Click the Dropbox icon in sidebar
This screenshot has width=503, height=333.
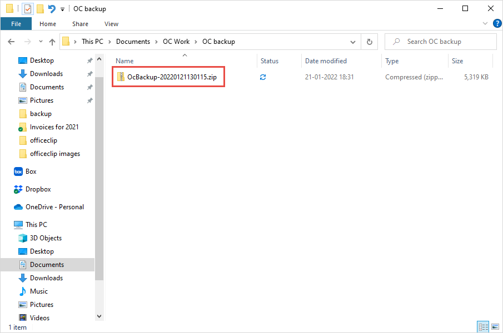18,190
